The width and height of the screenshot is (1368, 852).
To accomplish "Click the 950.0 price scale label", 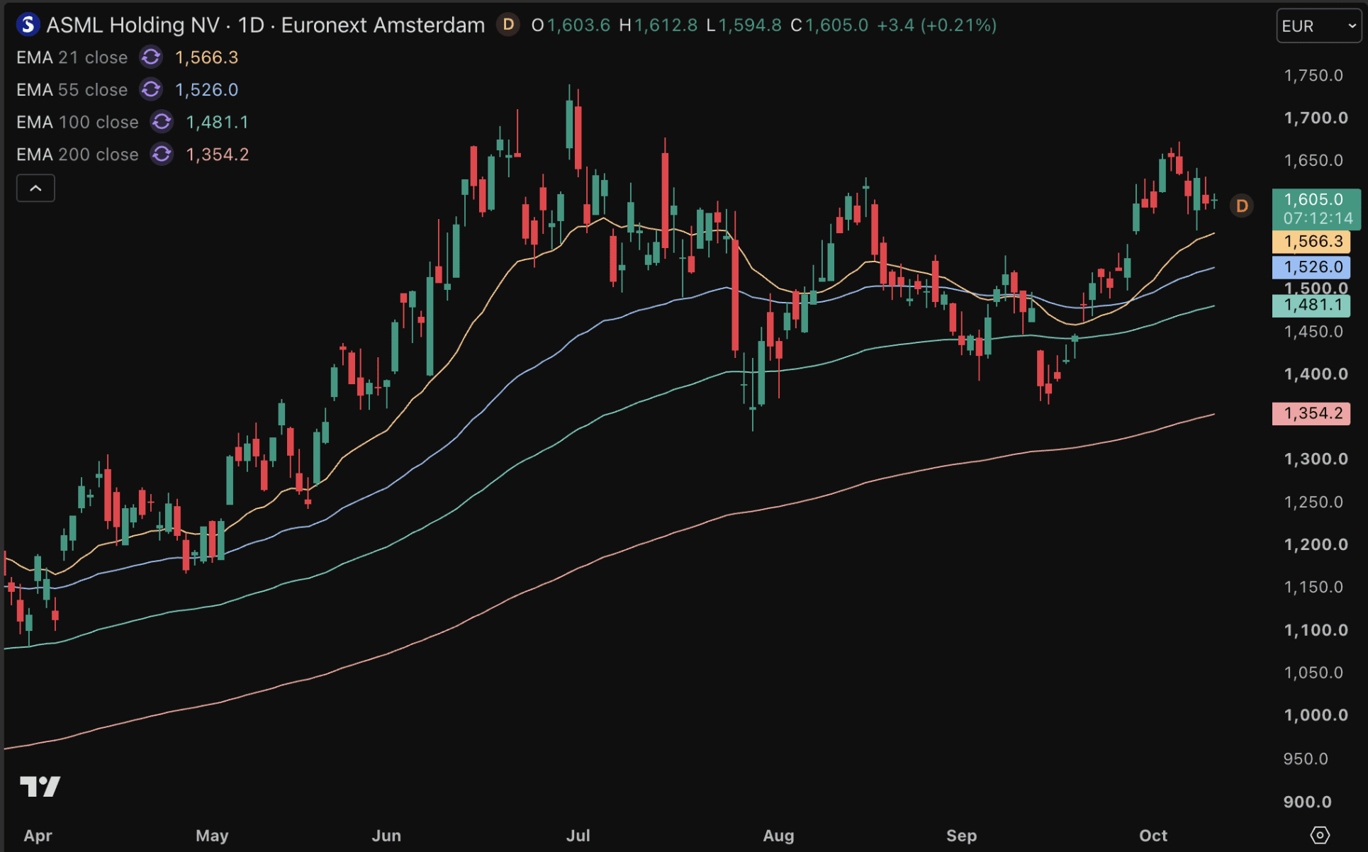I will click(x=1306, y=758).
